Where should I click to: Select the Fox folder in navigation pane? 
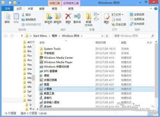[27, 56]
